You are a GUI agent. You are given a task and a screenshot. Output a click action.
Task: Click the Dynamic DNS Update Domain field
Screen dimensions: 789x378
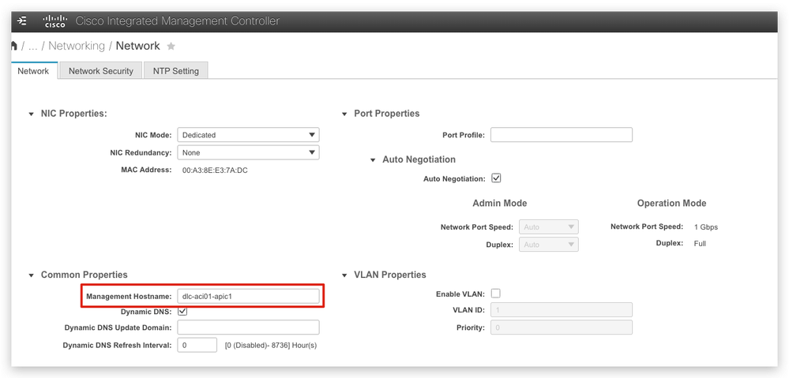pos(249,327)
